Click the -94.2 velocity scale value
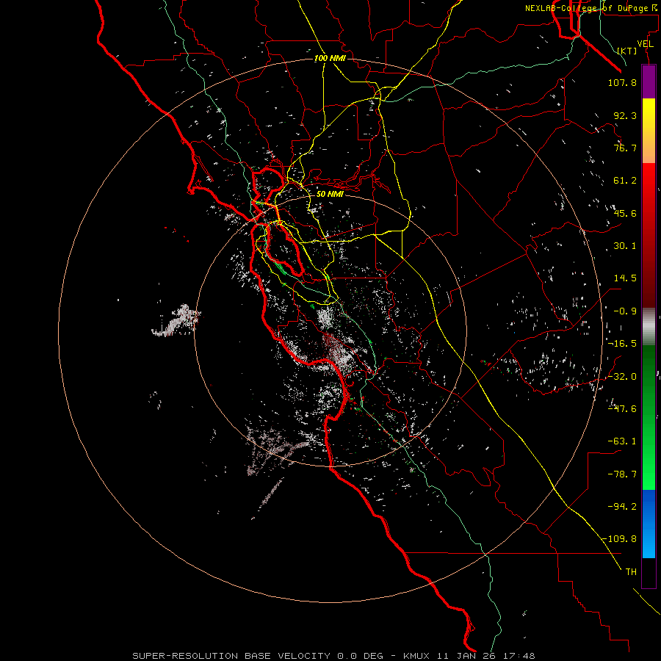 pyautogui.click(x=622, y=506)
